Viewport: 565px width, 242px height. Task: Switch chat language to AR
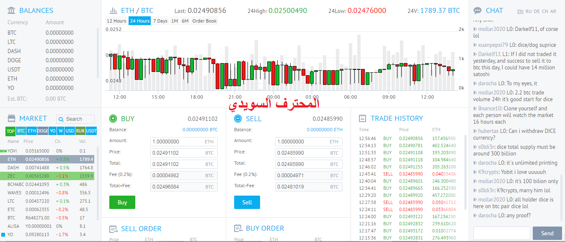point(553,11)
